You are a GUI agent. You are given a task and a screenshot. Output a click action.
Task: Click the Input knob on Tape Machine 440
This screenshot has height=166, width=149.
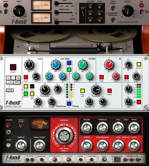pyautogui.click(x=19, y=11)
